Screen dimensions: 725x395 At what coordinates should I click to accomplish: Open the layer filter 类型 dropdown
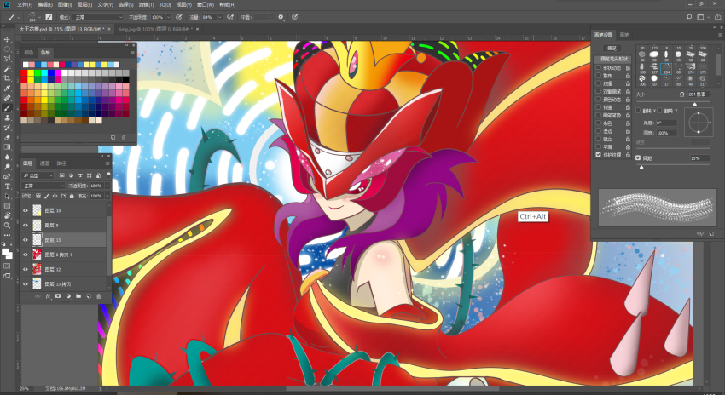(38, 175)
